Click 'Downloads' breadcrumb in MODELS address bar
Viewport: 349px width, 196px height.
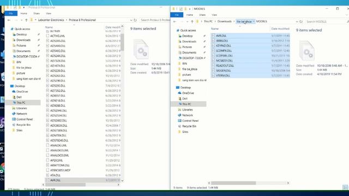[224, 22]
